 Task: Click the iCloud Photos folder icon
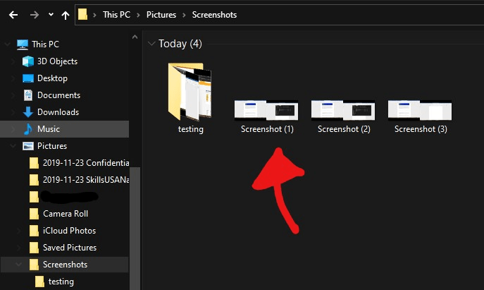[34, 231]
